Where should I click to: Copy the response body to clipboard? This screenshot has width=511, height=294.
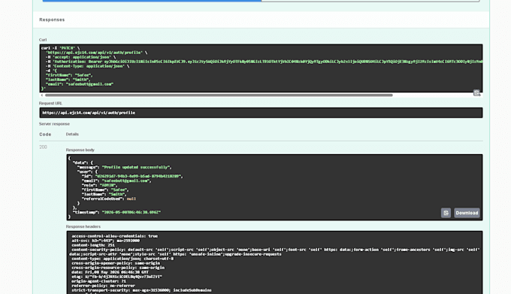(446, 213)
